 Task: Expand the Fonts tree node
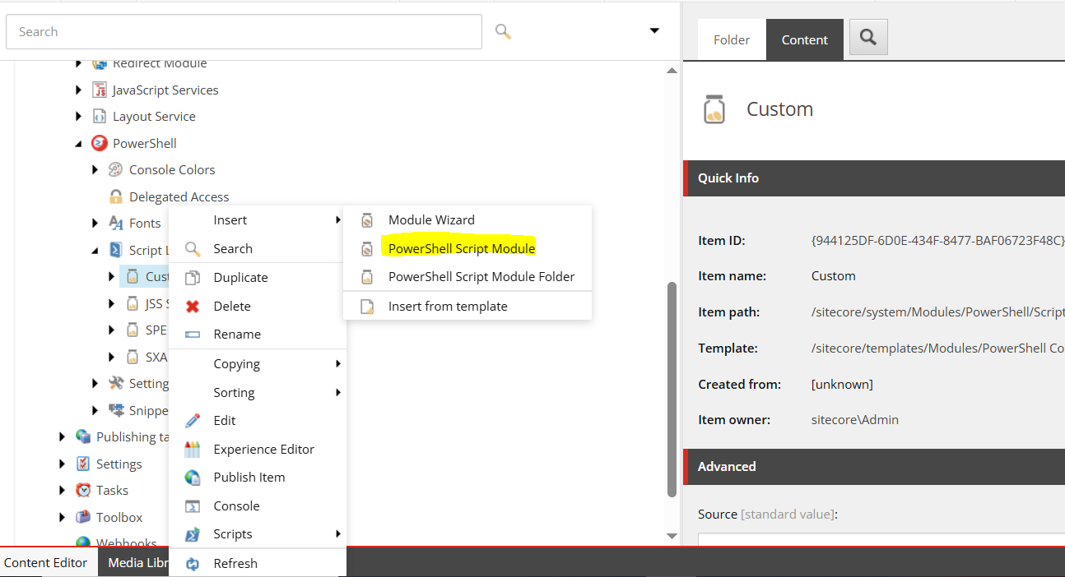point(95,224)
